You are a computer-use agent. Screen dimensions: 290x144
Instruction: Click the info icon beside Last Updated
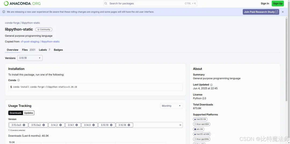pyautogui.click(x=211, y=85)
